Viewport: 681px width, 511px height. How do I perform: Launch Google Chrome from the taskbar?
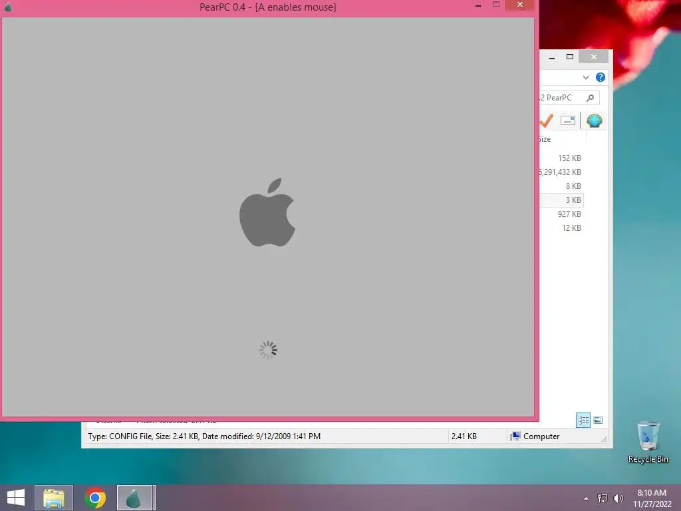95,498
